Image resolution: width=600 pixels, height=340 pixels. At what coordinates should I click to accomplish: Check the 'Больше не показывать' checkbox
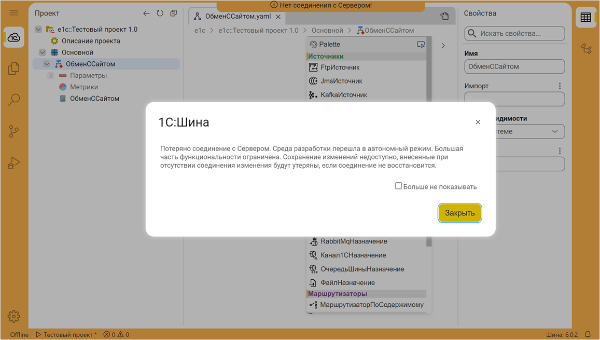click(398, 185)
